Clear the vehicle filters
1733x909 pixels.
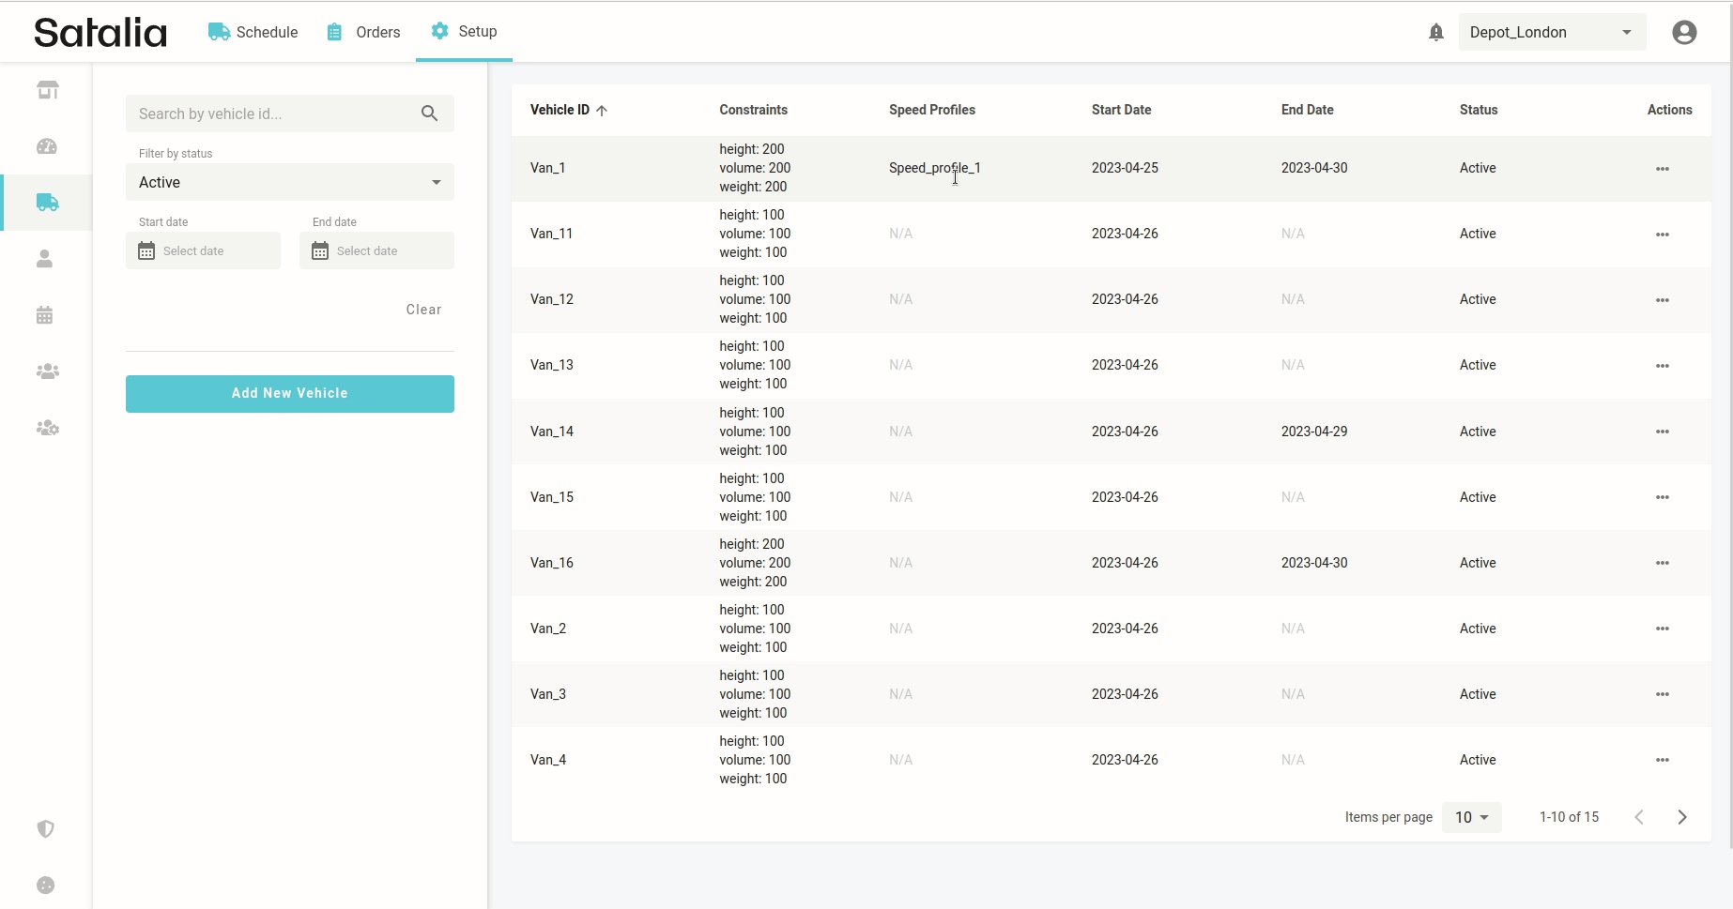[x=423, y=310]
